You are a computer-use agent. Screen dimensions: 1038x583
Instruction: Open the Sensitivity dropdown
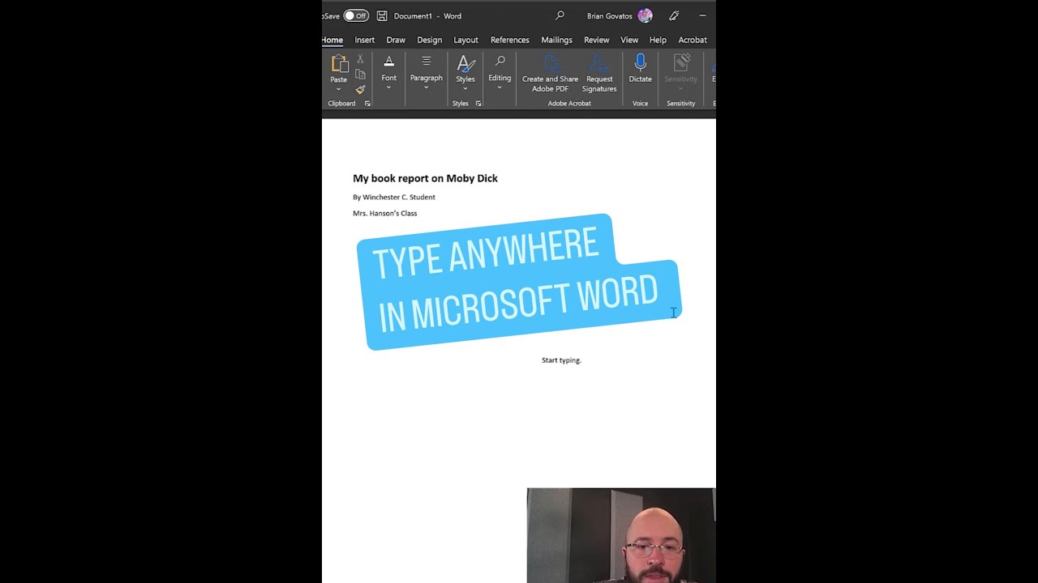coord(680,73)
